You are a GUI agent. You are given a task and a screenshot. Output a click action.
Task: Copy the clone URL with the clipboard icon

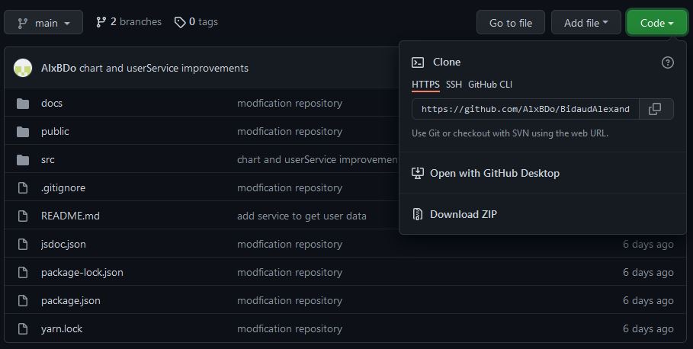point(655,109)
